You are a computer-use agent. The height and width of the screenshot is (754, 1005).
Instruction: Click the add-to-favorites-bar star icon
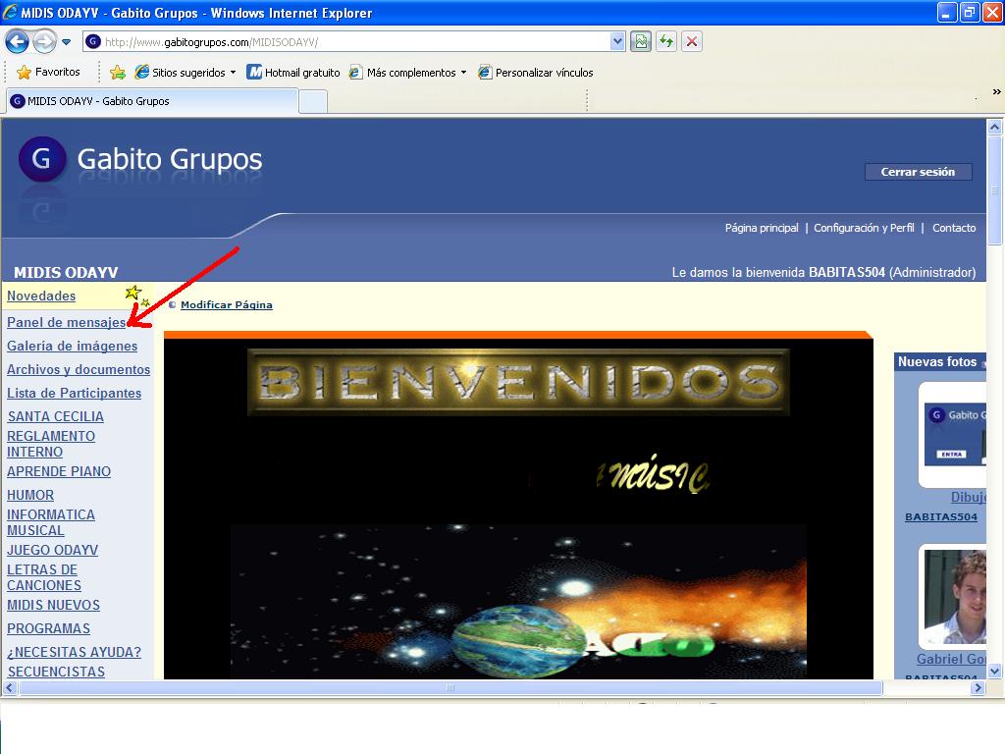[118, 72]
